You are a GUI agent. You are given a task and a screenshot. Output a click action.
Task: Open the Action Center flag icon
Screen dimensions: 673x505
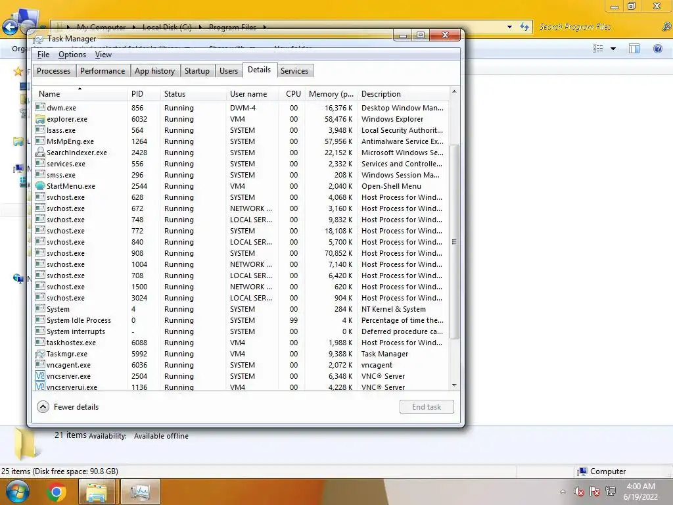[594, 491]
